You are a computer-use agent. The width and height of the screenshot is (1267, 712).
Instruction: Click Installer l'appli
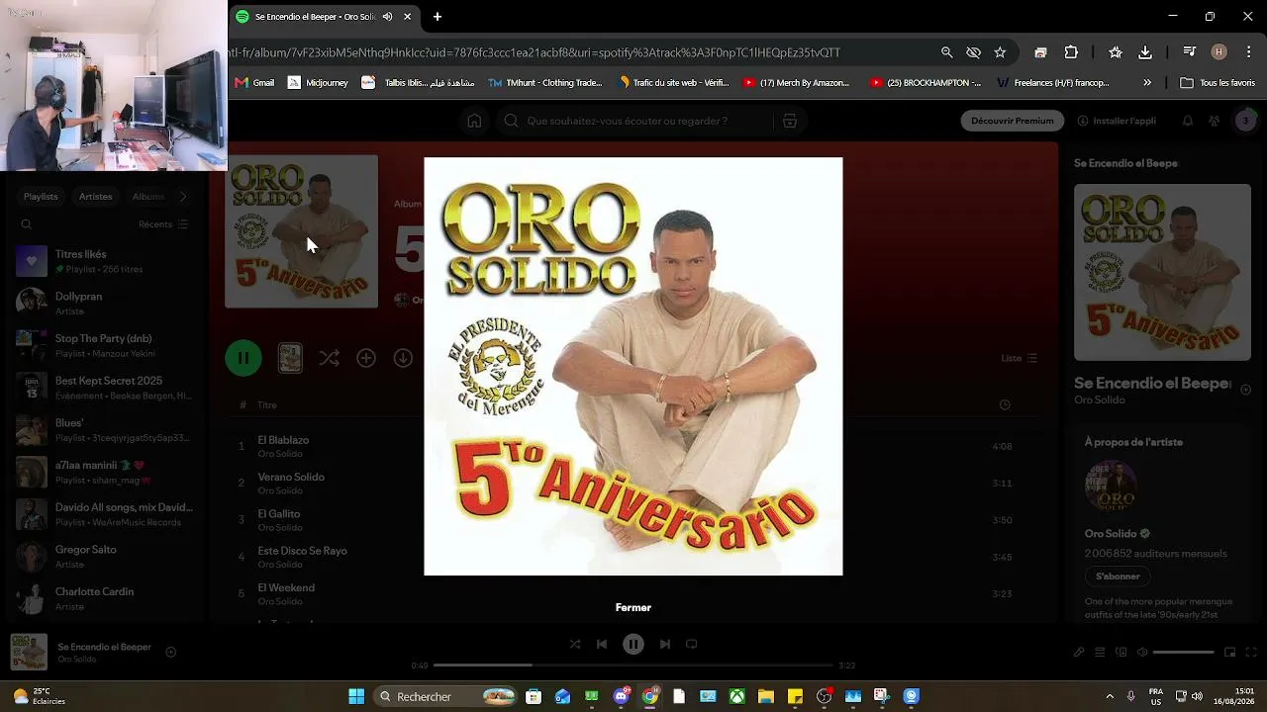click(x=1117, y=121)
